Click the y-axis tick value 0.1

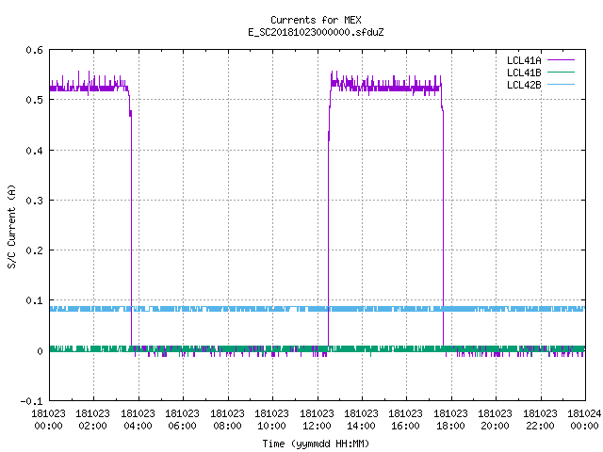[34, 300]
